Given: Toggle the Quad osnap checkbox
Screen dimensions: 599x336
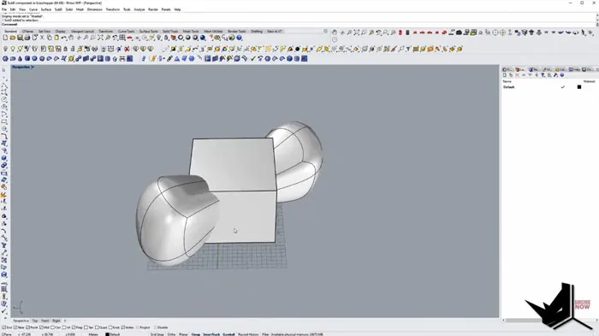Looking at the screenshot, I should pyautogui.click(x=97, y=327).
